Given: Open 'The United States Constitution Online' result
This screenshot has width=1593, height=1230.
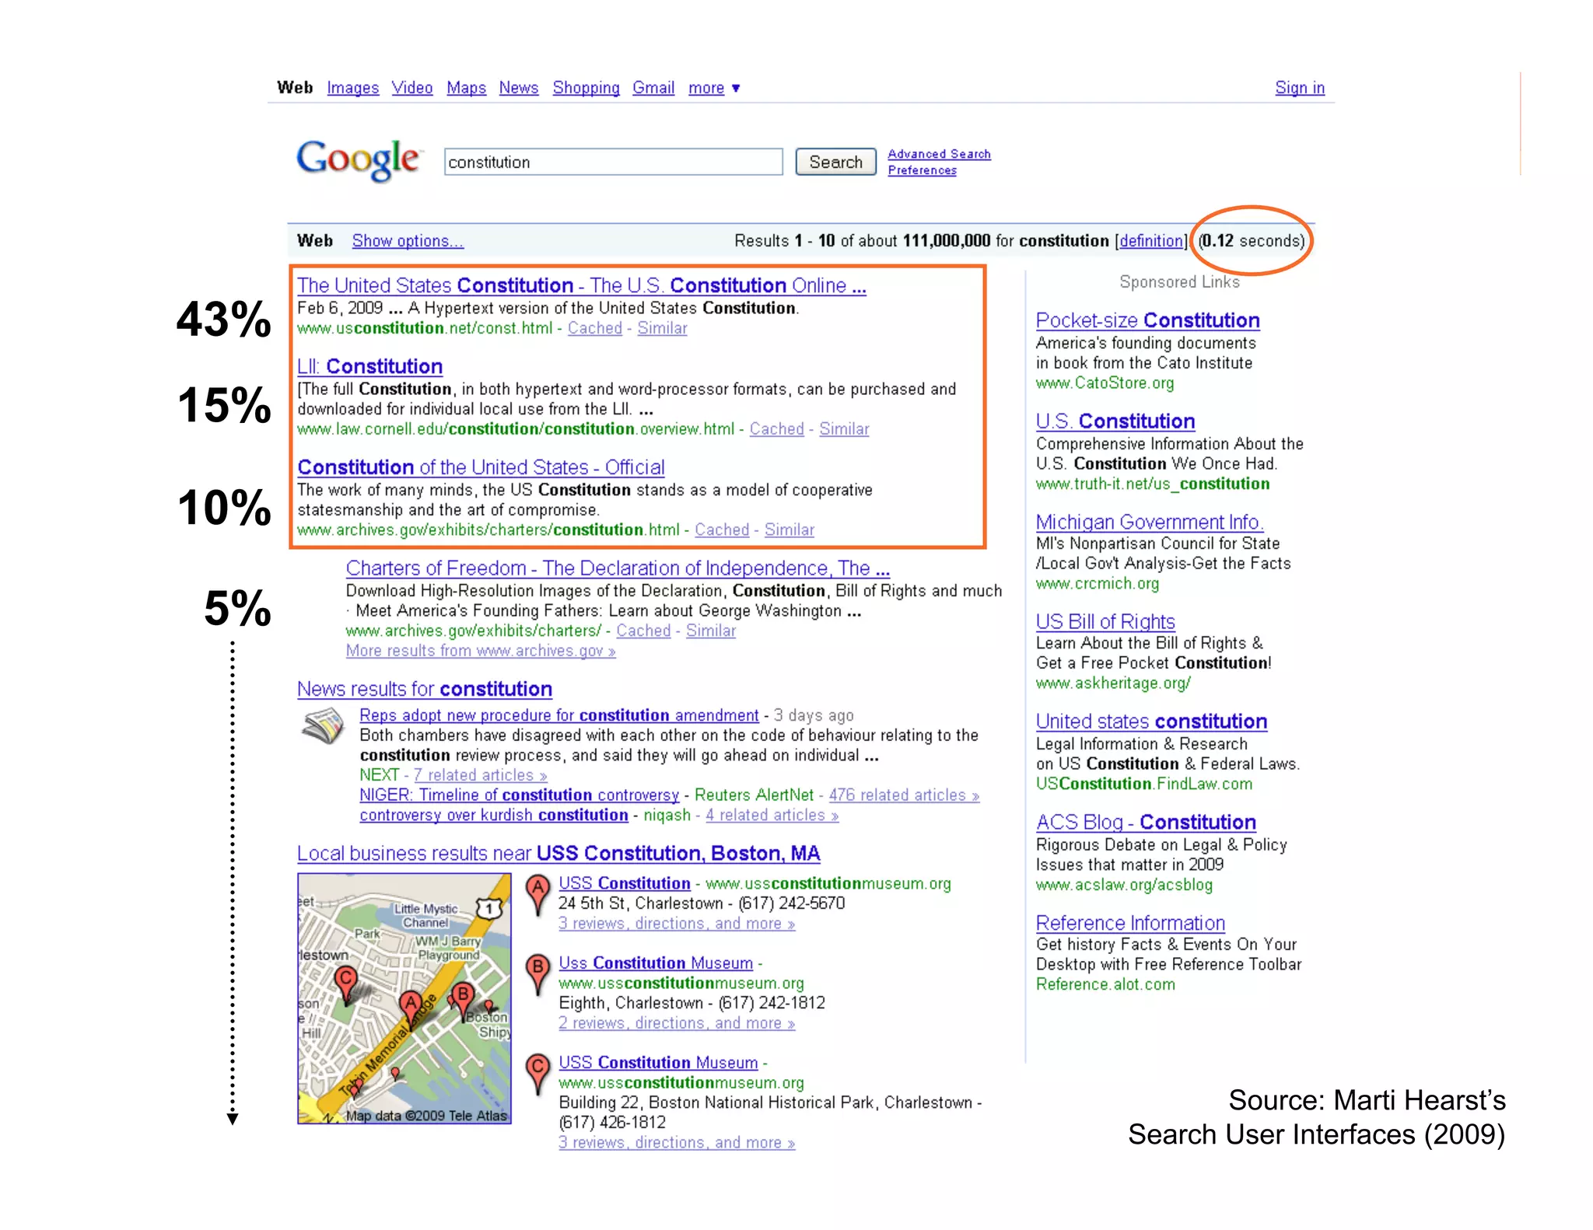Looking at the screenshot, I should coord(582,285).
